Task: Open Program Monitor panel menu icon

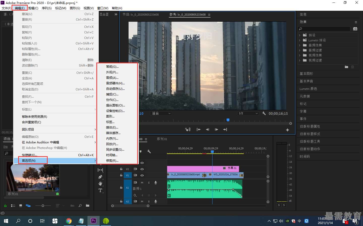Action: pyautogui.click(x=209, y=15)
